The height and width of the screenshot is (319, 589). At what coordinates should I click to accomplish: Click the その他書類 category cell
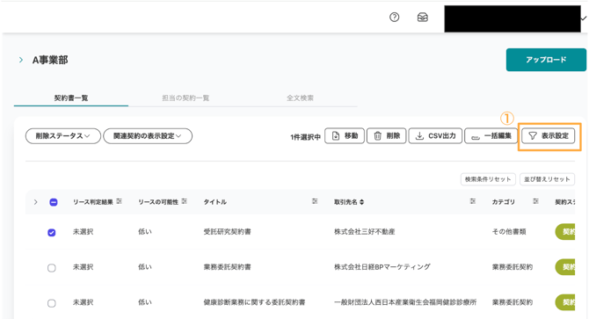point(509,231)
